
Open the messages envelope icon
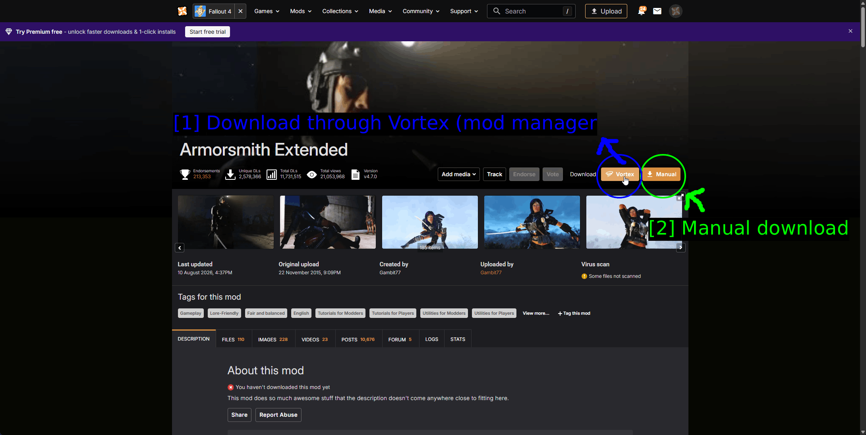point(657,11)
